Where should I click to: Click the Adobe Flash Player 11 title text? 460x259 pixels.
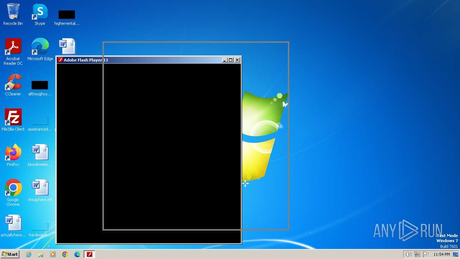[86, 60]
